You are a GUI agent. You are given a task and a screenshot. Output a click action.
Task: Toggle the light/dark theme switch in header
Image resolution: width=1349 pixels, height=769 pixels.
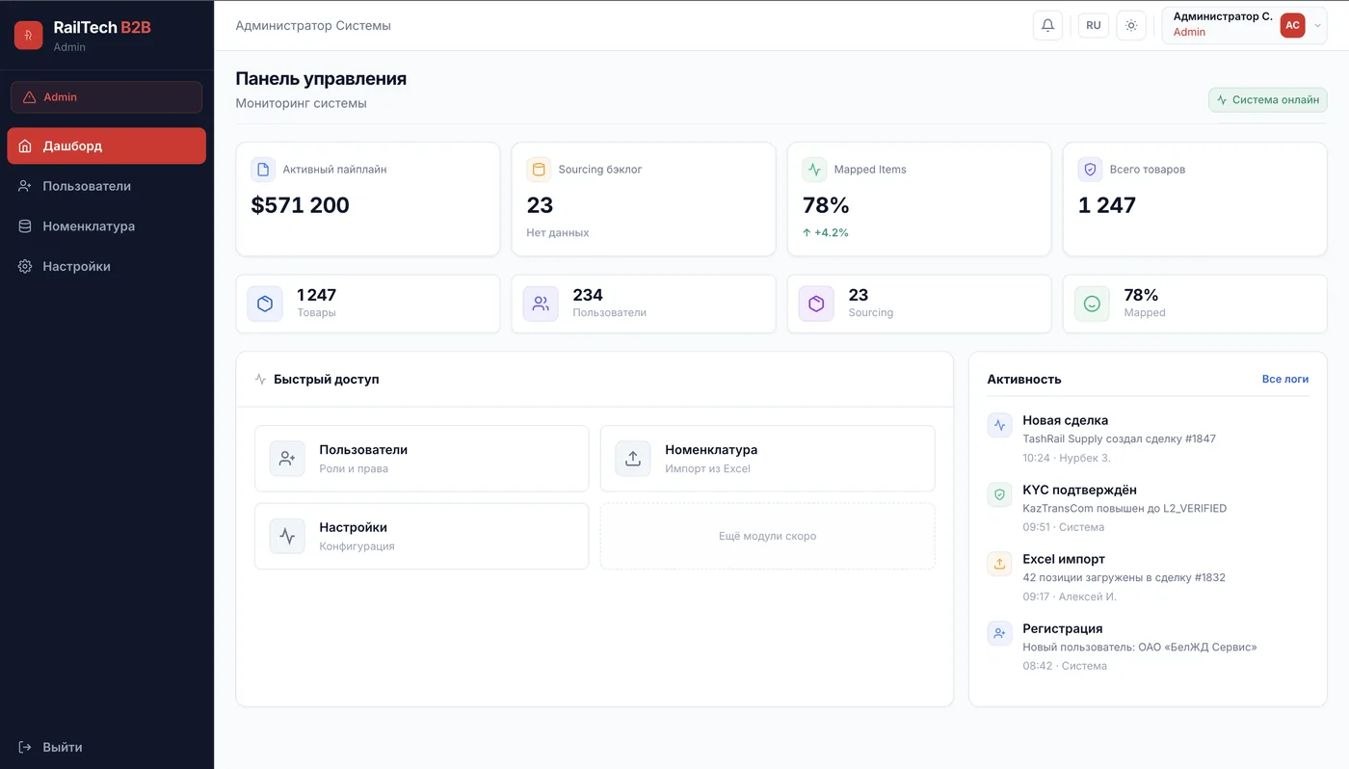click(x=1131, y=25)
